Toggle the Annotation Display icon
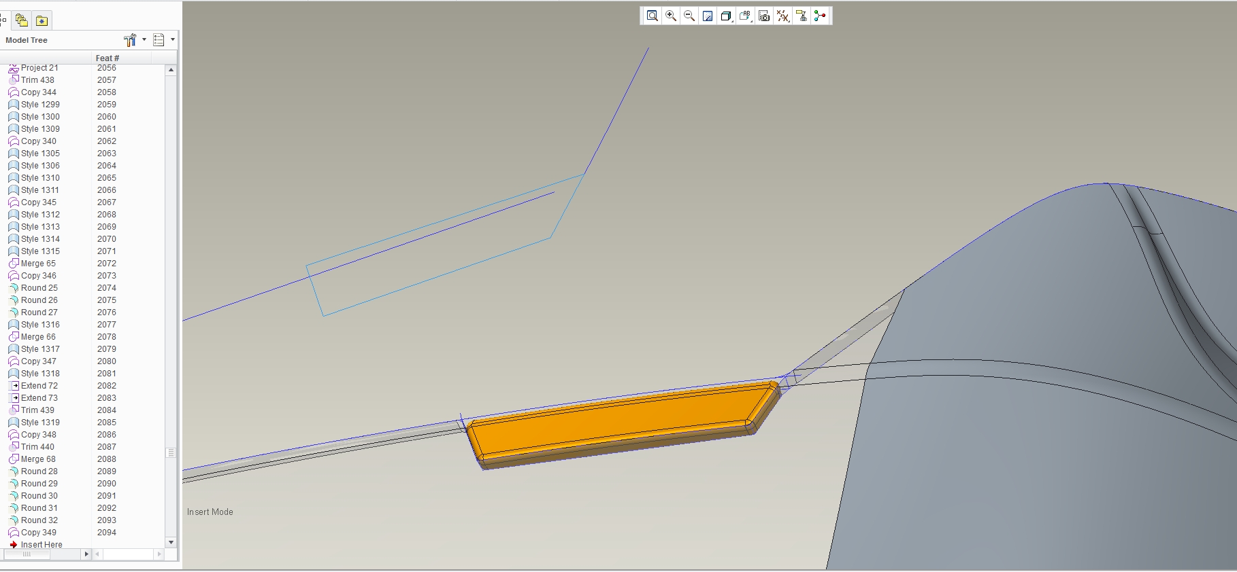This screenshot has height=572, width=1237. click(x=802, y=16)
